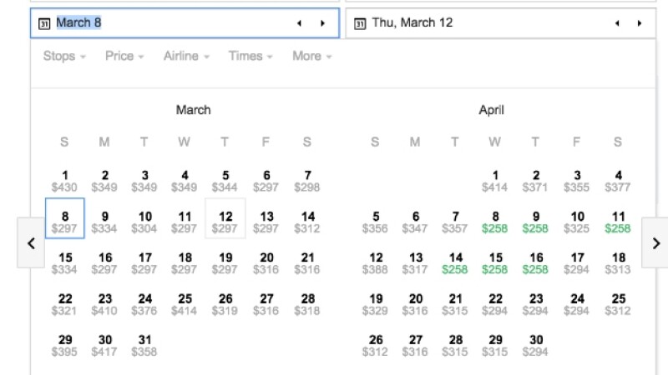The width and height of the screenshot is (668, 375).
Task: Select March 1 priced $430
Action: (65, 181)
